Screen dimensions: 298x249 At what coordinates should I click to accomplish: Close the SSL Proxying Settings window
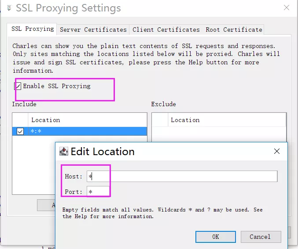pos(287,7)
